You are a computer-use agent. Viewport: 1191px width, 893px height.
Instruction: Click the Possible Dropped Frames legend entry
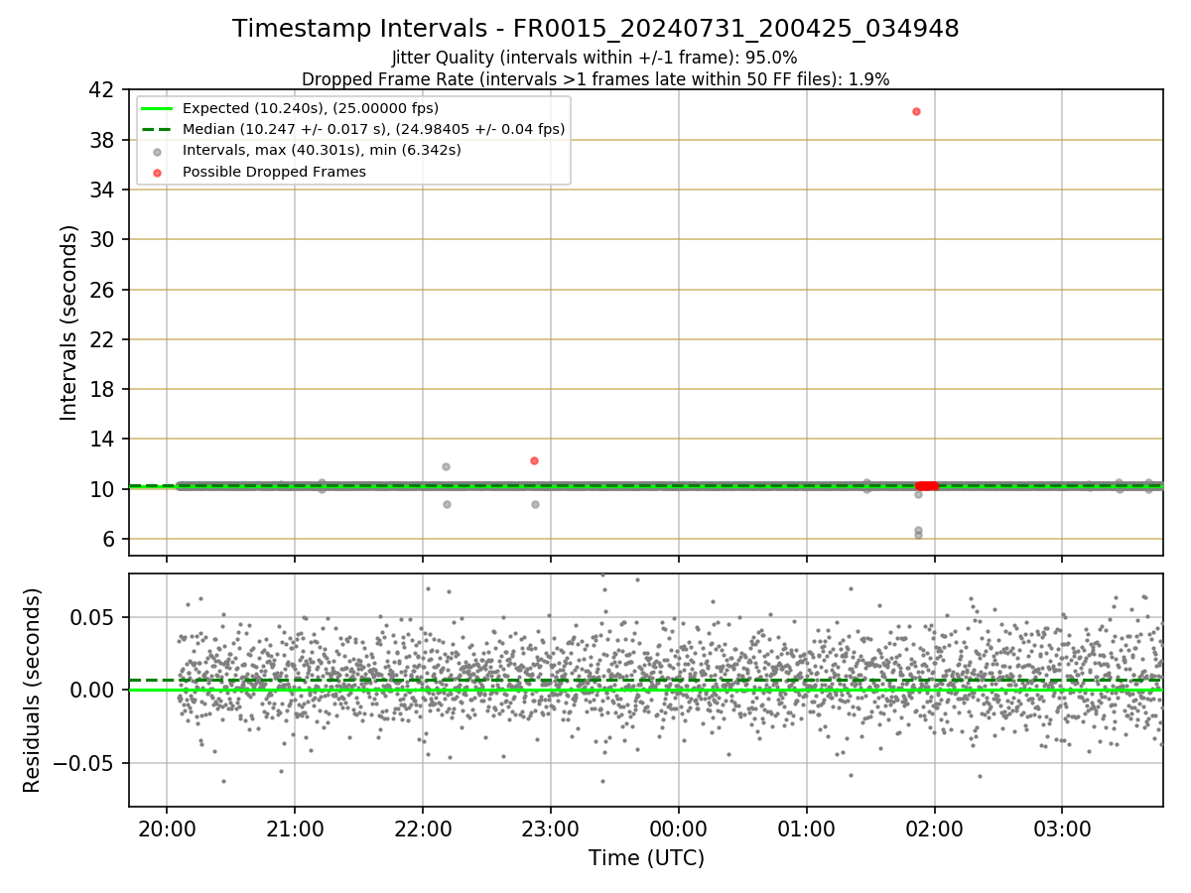click(260, 172)
